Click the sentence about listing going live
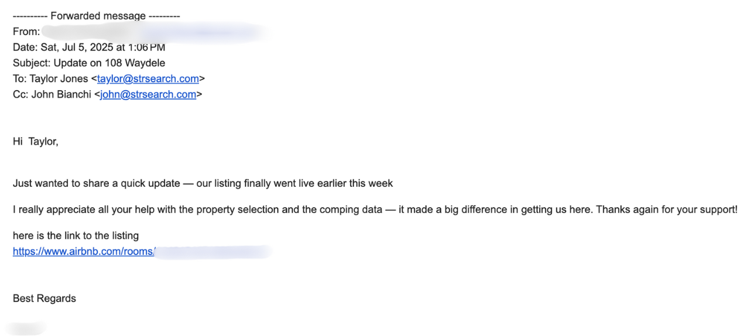Screen dimensions: 747x336 click(203, 183)
